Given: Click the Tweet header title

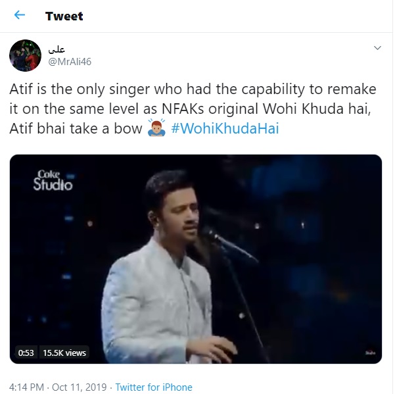Looking at the screenshot, I should coord(64,16).
